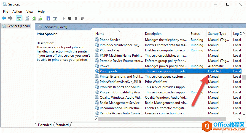The width and height of the screenshot is (247, 134).
Task: Click the Back arrow in the toolbar
Action: [4, 18]
